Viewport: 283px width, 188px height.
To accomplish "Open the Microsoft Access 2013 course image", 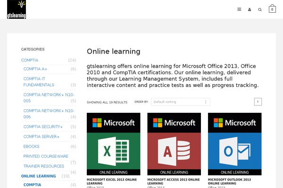I will [174, 144].
